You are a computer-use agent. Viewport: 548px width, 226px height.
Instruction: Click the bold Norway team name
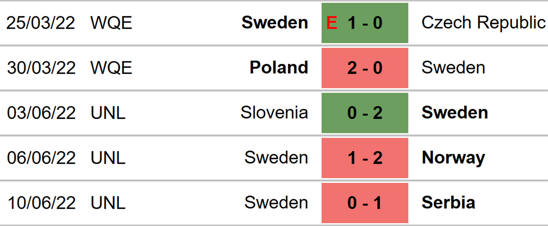[x=453, y=158]
